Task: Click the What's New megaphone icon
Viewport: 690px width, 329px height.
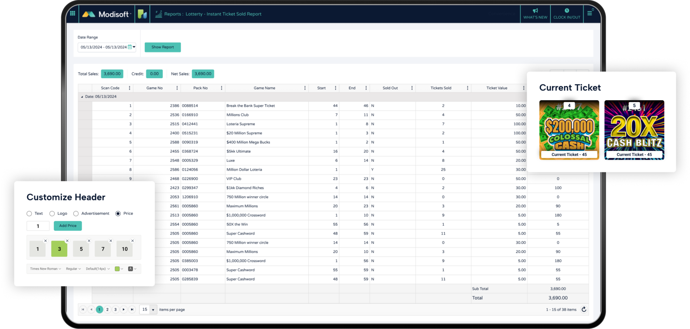Action: 535,11
